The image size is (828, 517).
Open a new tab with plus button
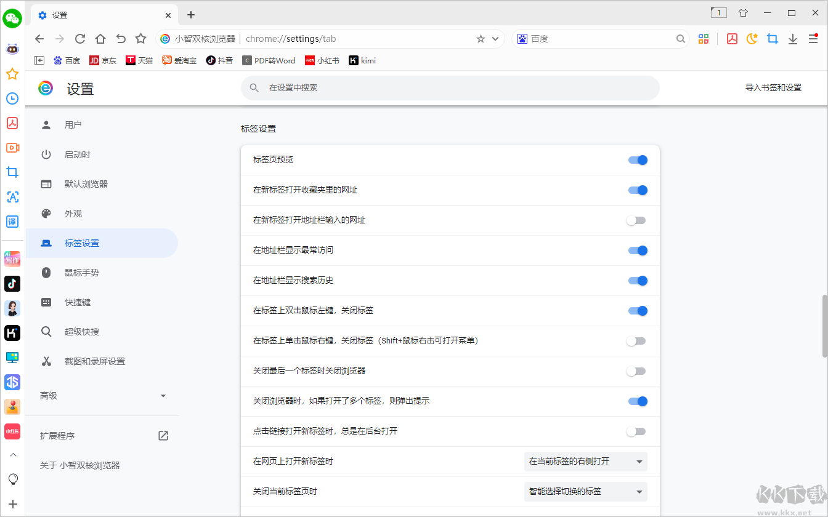191,15
